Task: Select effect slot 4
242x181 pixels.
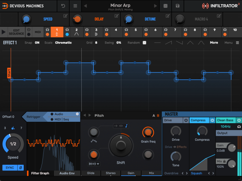Action: pyautogui.click(x=116, y=32)
